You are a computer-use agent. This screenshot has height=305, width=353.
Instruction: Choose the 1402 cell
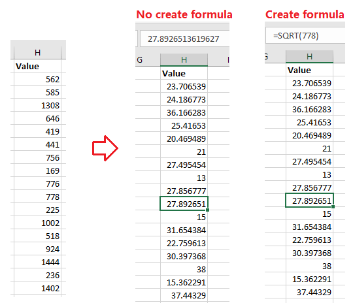point(38,287)
